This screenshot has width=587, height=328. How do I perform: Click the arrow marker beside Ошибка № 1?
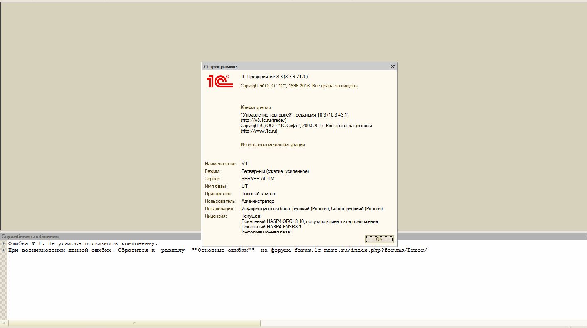(x=4, y=243)
